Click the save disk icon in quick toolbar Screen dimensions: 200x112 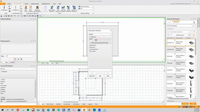(x=8, y=16)
